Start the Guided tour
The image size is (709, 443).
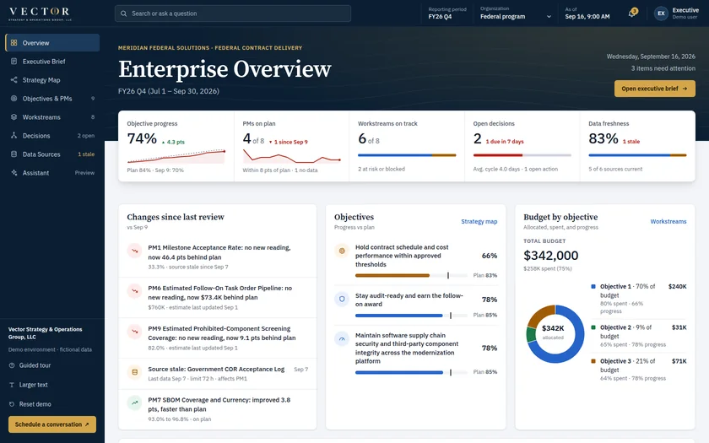tap(30, 365)
